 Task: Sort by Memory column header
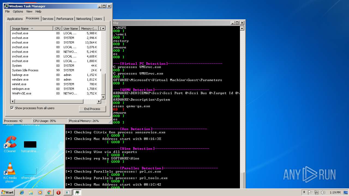point(89,29)
